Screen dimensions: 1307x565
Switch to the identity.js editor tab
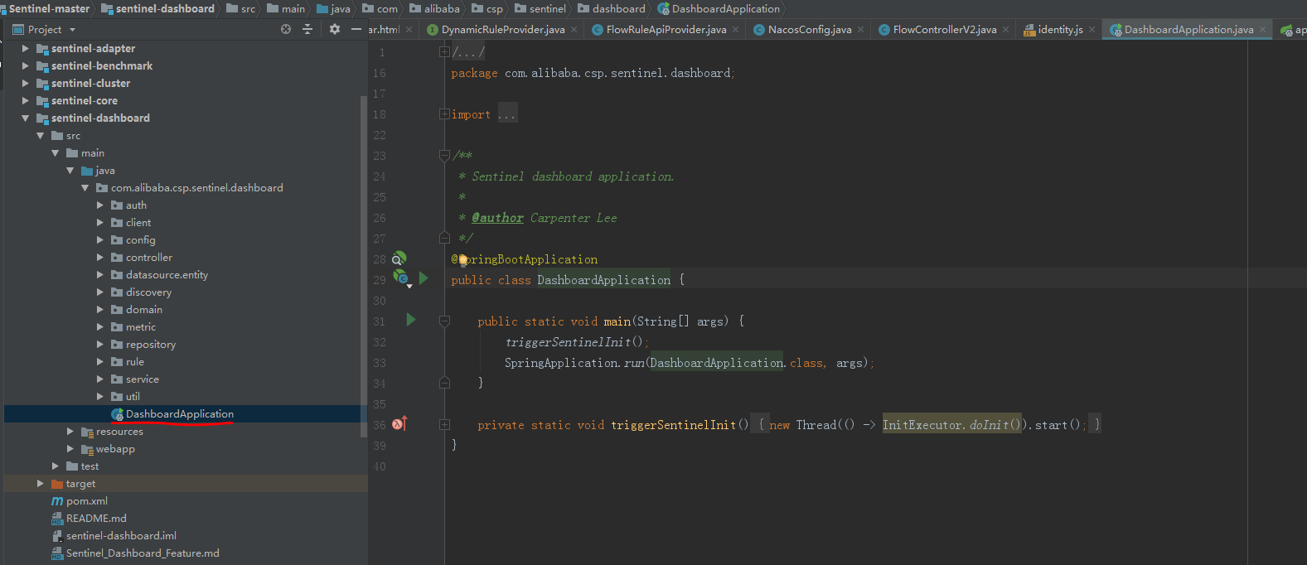(x=1060, y=30)
